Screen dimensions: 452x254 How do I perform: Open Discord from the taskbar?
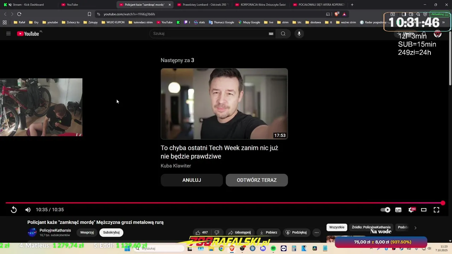[263, 248]
